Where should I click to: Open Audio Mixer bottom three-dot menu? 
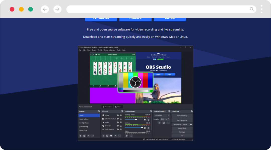coord(131,136)
